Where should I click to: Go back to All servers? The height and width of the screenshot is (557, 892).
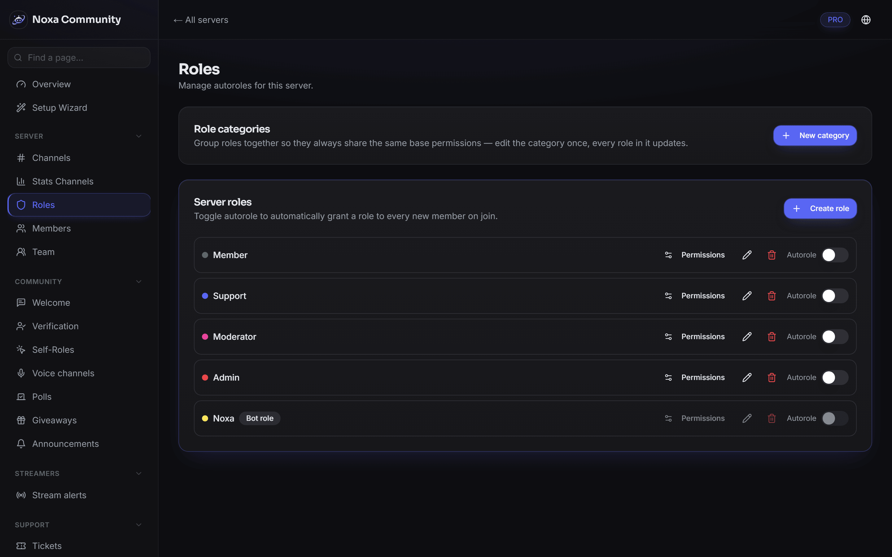click(201, 20)
